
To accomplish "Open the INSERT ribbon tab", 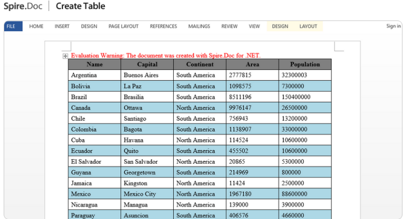I will (x=62, y=26).
